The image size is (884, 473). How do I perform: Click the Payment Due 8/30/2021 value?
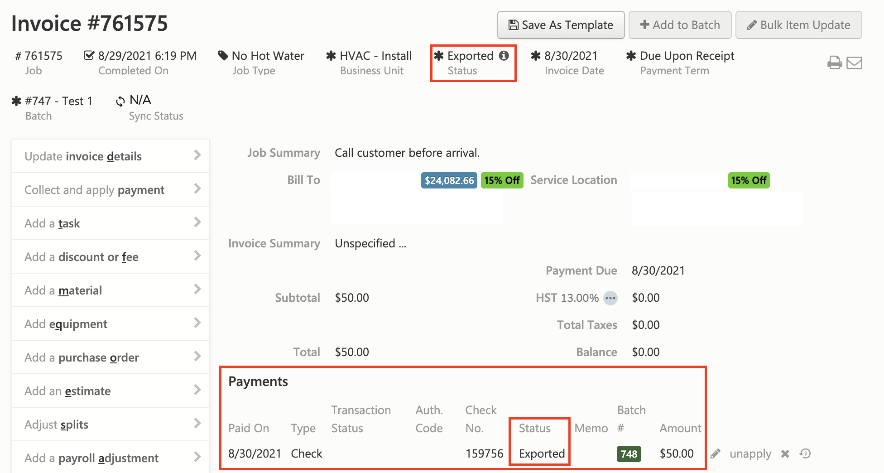[658, 270]
